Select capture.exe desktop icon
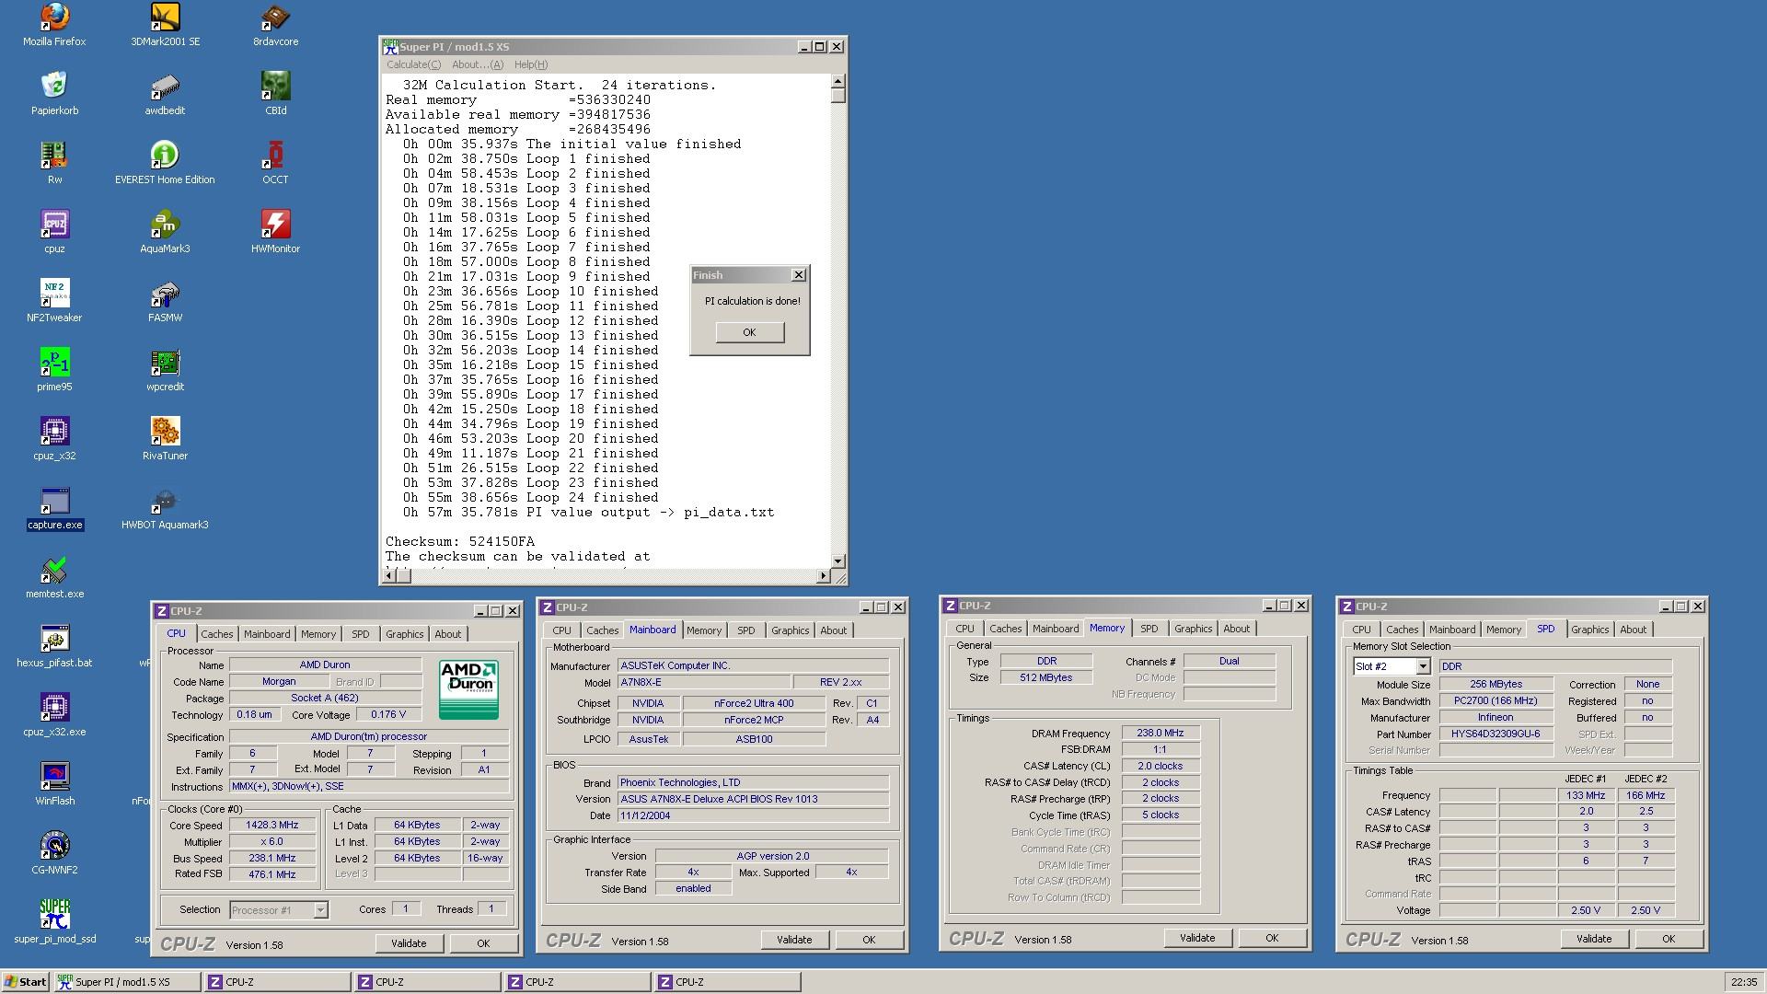The width and height of the screenshot is (1767, 994). 54,508
